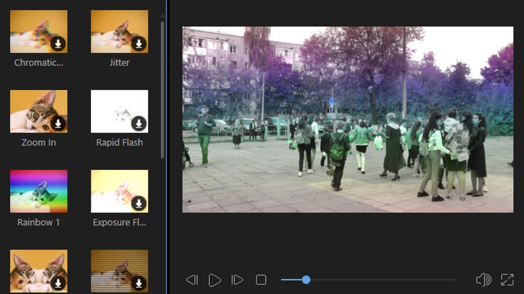Click the Jitter effect label
Viewport: 524px width, 294px height.
click(x=120, y=62)
